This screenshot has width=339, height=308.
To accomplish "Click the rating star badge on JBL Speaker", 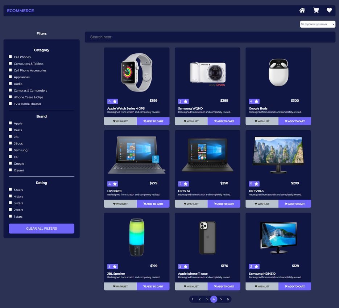I will tap(112, 267).
